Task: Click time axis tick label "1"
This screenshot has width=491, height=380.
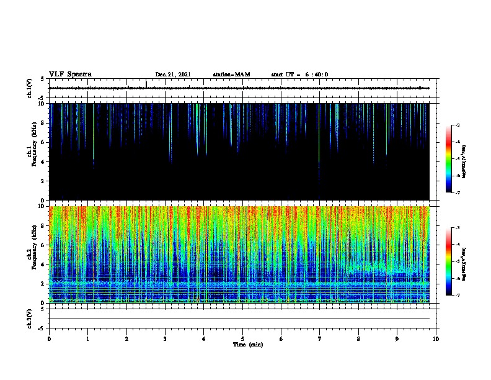Action: tap(87, 338)
